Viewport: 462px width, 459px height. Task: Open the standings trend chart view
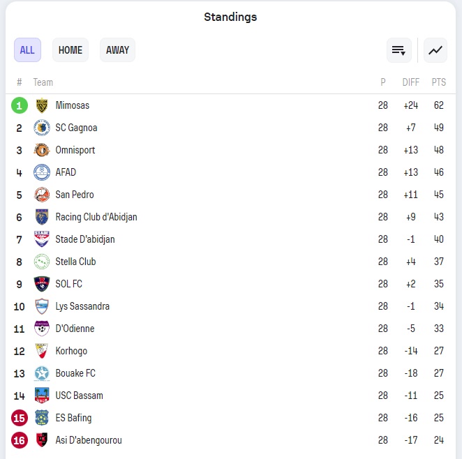(435, 50)
